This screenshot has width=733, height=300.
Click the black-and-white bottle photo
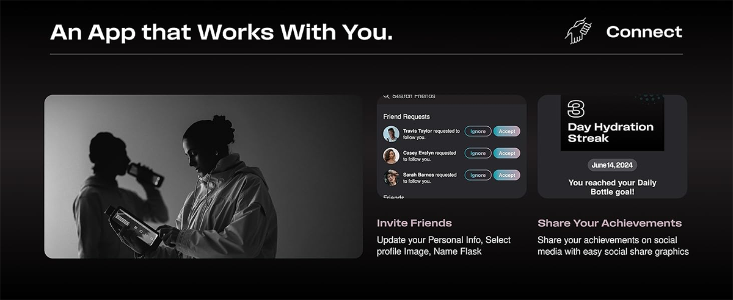pos(203,176)
